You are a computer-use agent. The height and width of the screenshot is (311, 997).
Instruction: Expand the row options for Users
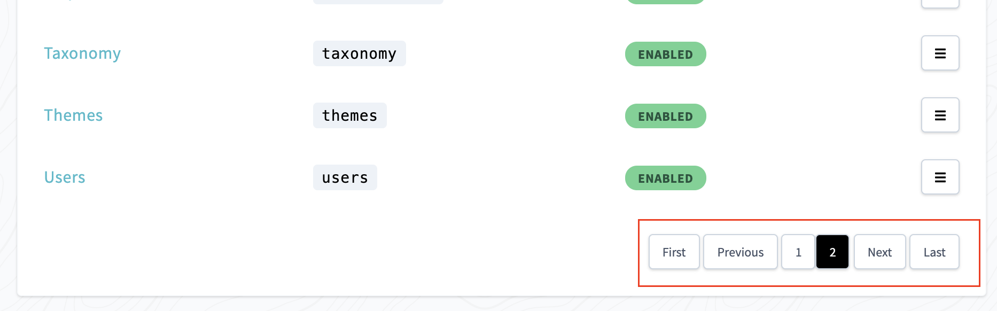(x=940, y=177)
